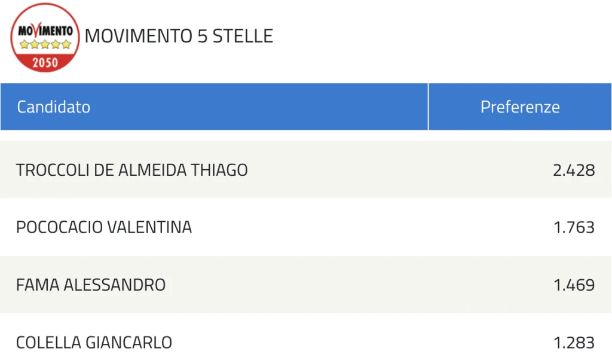Click the 2.428 preferences value
The image size is (612, 357).
pos(574,170)
